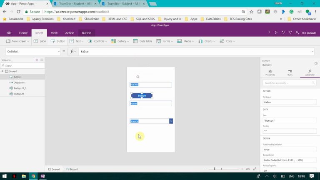This screenshot has width=320, height=180.
Task: Switch screens panel to tree view icon
Action: [x=36, y=60]
